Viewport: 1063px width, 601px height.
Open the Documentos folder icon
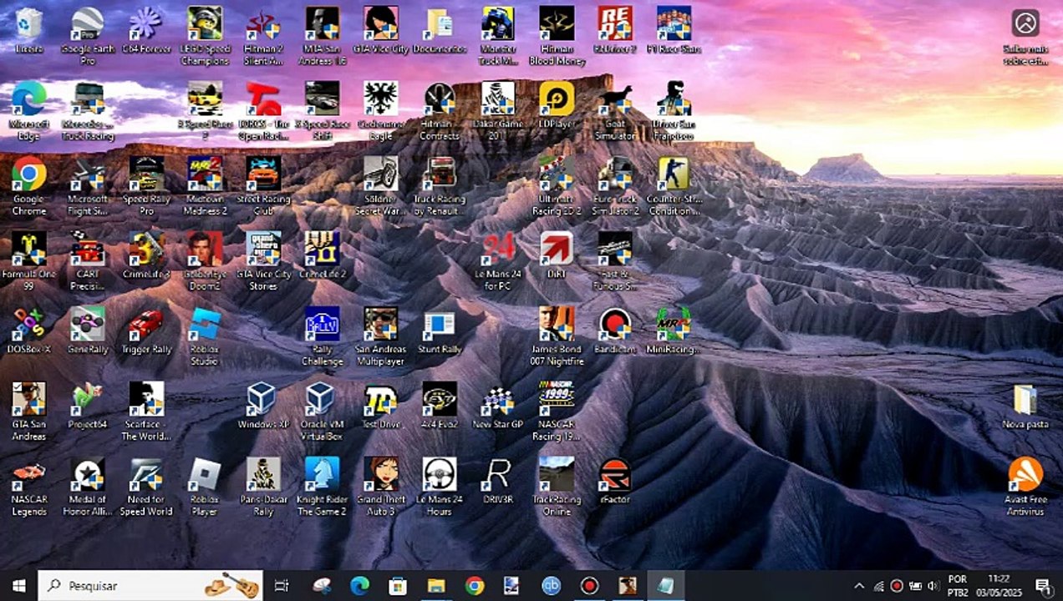[439, 32]
